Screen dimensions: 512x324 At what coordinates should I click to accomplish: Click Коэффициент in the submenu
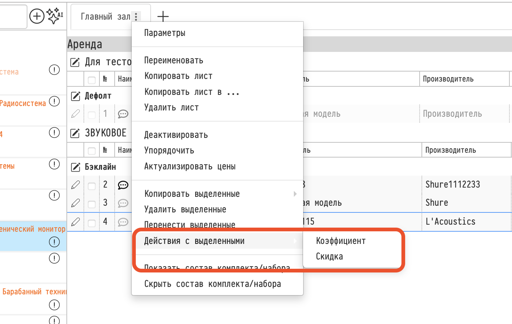pyautogui.click(x=341, y=241)
